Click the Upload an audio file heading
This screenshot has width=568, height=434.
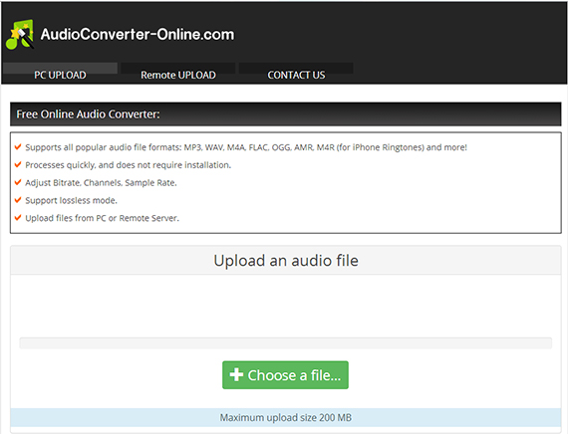tap(286, 261)
